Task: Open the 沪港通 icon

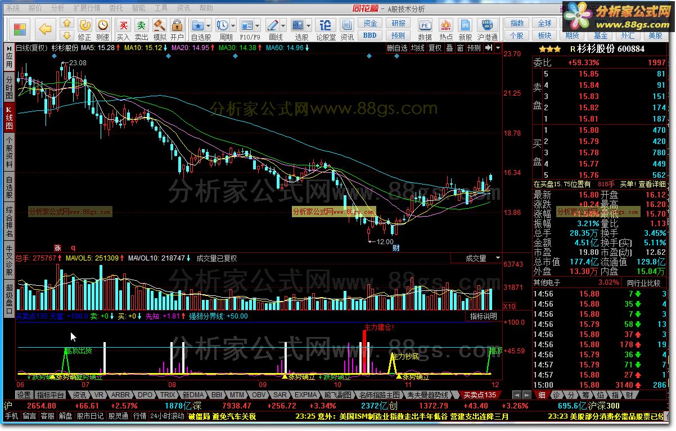Action: pyautogui.click(x=488, y=29)
